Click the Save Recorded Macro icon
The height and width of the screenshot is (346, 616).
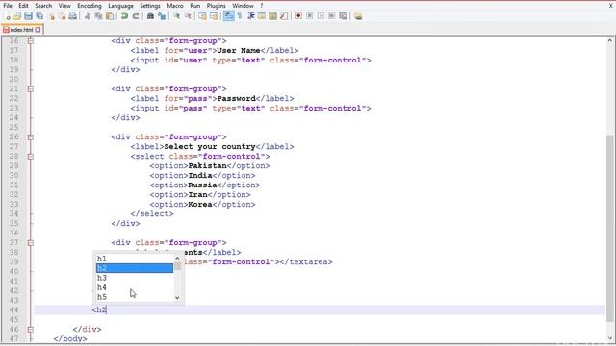click(343, 16)
